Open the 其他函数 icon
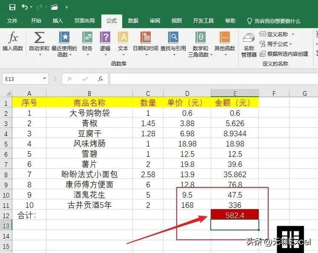The height and width of the screenshot is (253, 318). 225,37
